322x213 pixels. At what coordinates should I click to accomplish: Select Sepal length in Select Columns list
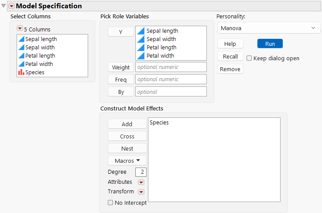[x=41, y=39]
